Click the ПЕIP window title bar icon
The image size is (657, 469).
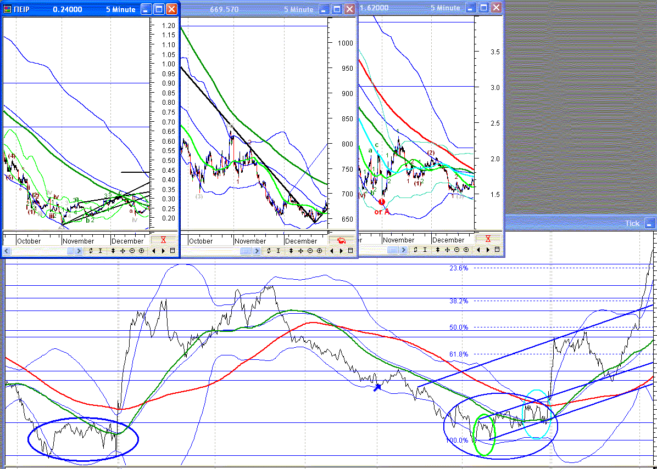pyautogui.click(x=8, y=9)
